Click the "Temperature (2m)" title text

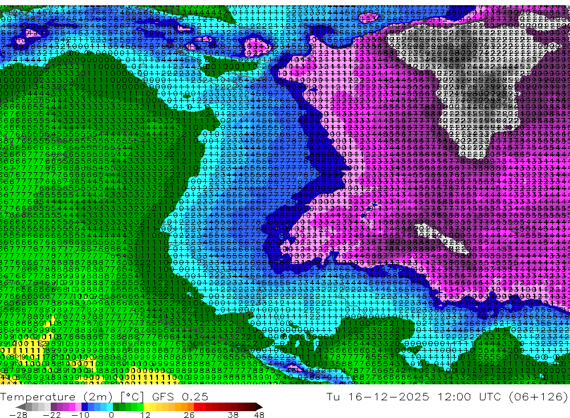(56, 396)
